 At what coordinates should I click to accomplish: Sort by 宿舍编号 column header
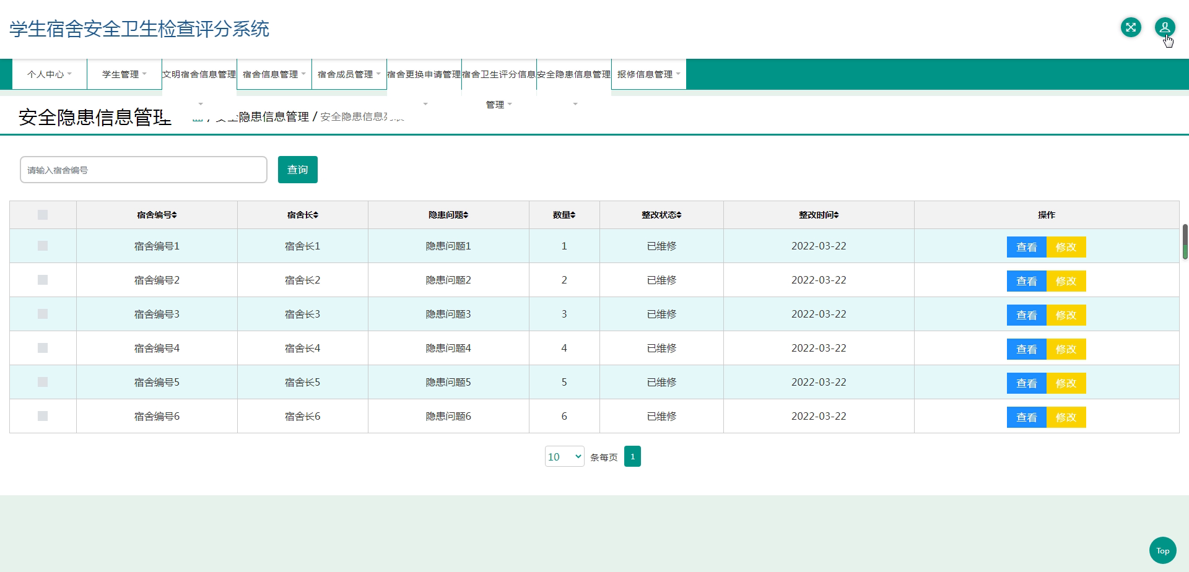(x=157, y=215)
